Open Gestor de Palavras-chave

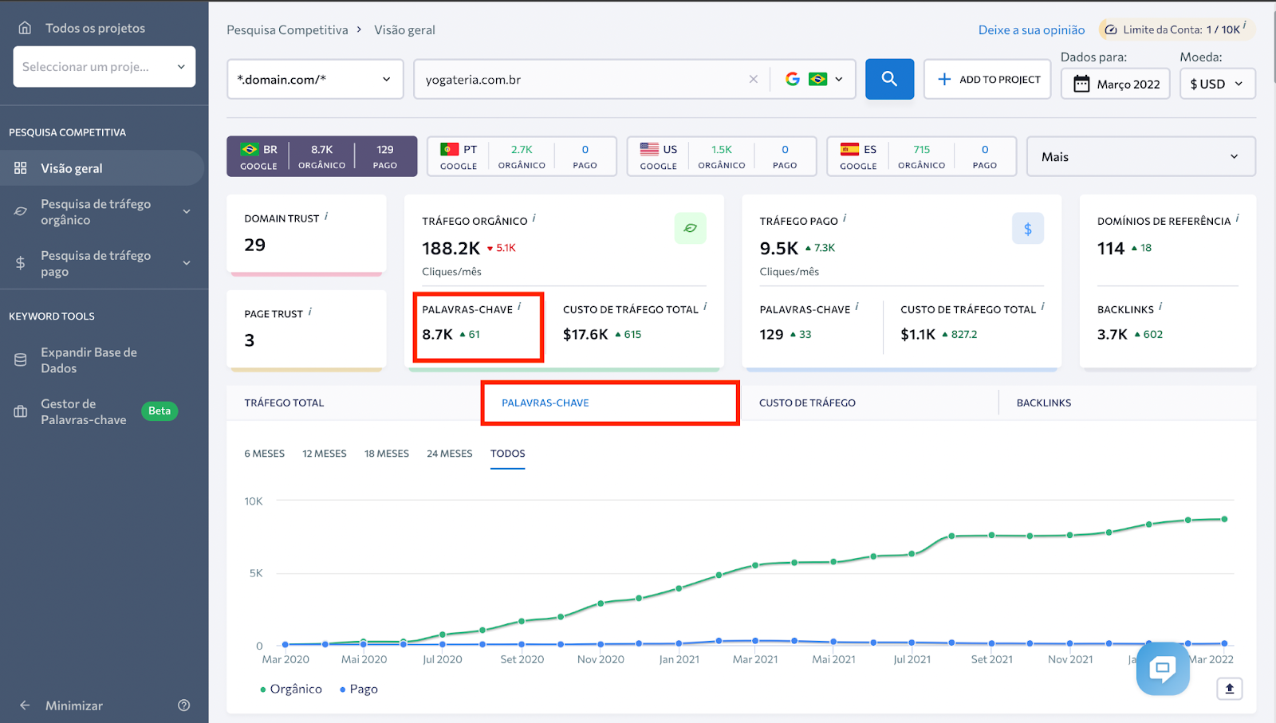tap(84, 411)
